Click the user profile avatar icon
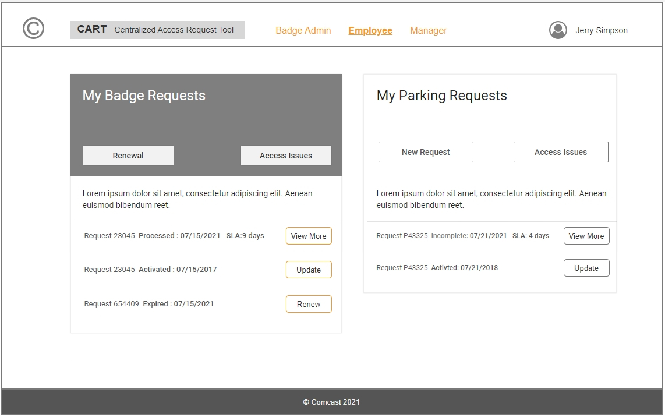This screenshot has height=417, width=665. [558, 30]
